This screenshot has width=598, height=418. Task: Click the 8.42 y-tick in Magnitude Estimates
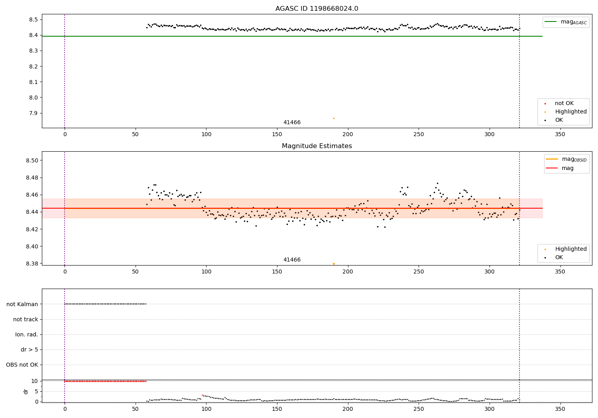click(x=32, y=229)
